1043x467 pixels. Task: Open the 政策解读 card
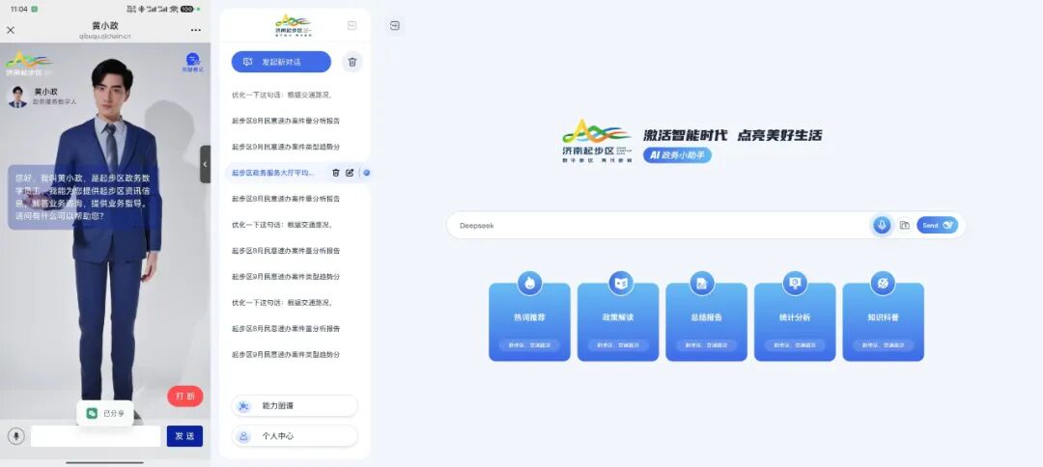coord(618,321)
